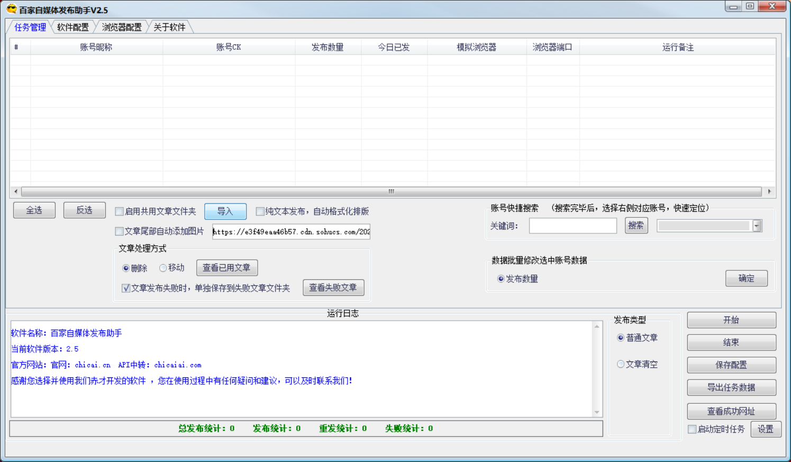Click the 关键词 search input field

(573, 226)
